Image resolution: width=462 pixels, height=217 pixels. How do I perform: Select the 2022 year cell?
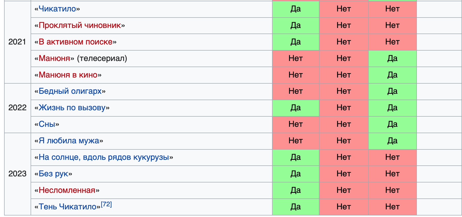(x=18, y=108)
